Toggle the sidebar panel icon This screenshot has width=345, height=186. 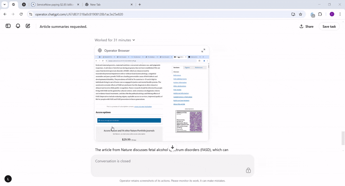pyautogui.click(x=8, y=26)
